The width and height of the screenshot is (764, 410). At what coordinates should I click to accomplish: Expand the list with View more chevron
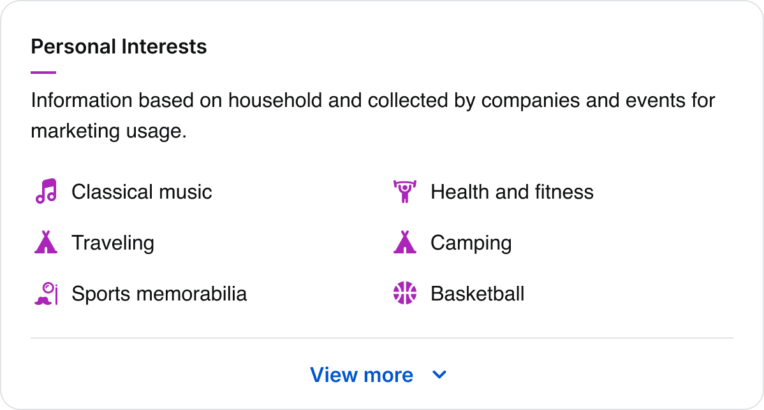click(439, 375)
